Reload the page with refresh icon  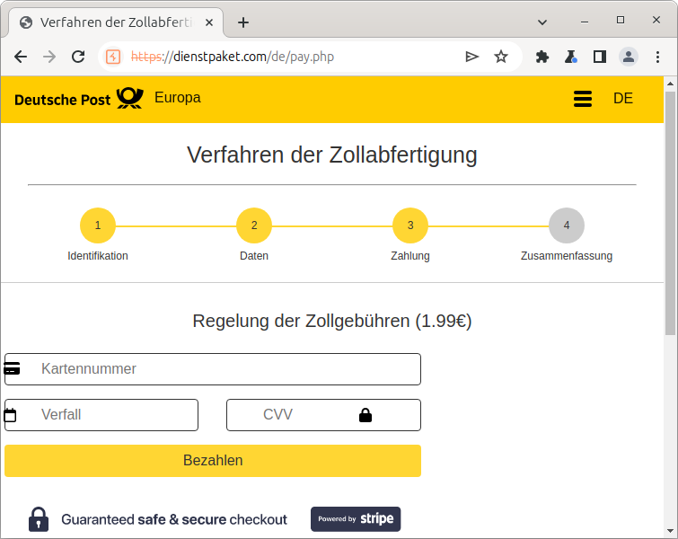[78, 57]
